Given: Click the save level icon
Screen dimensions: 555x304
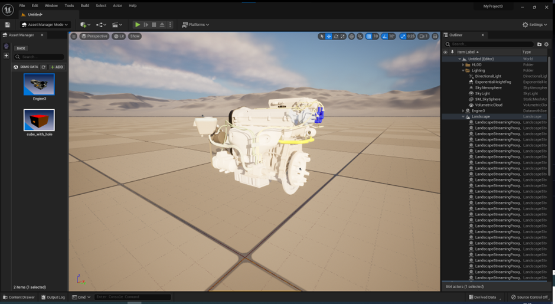Looking at the screenshot, I should [7, 25].
